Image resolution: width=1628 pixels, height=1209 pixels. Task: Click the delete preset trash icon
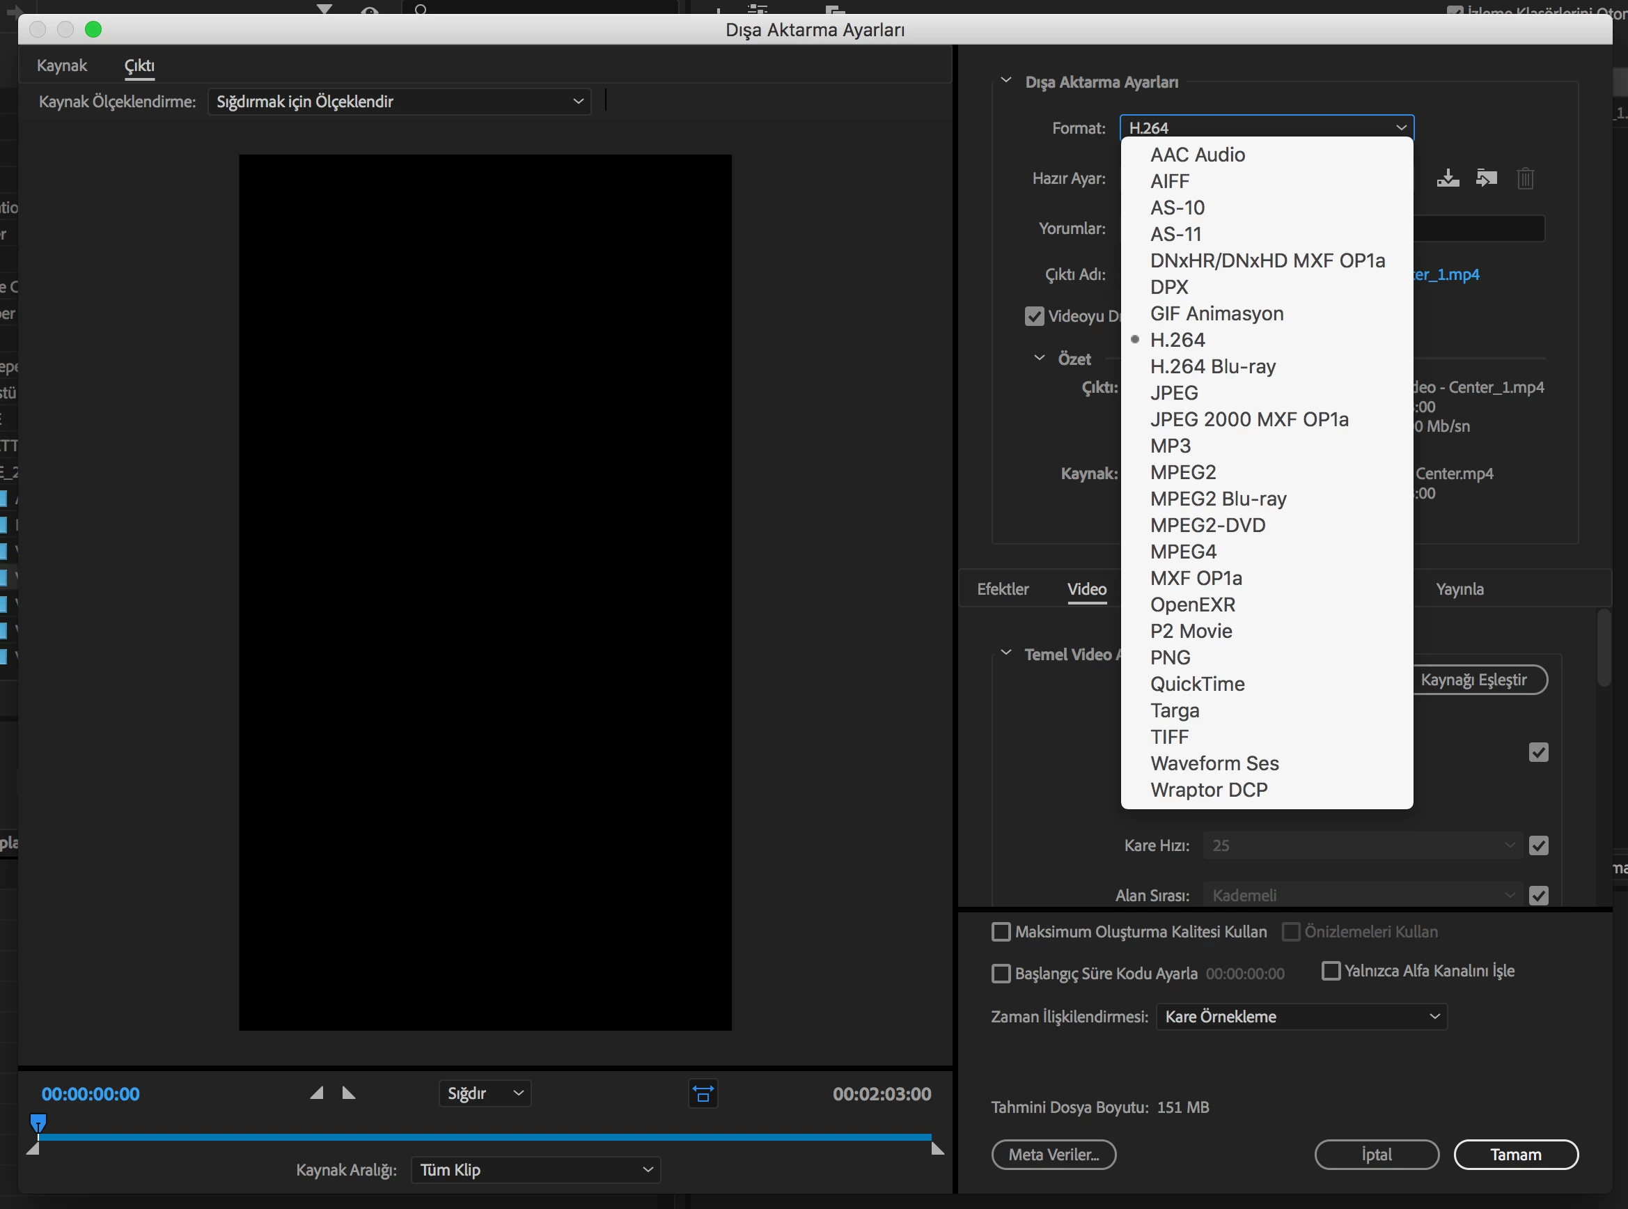(1525, 178)
